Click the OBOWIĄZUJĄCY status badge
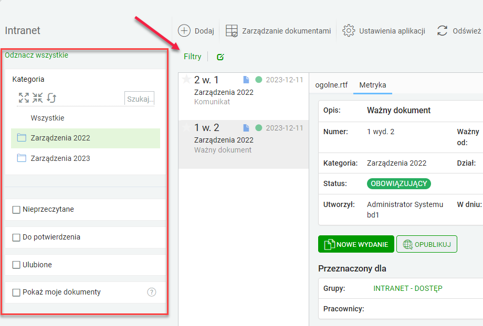This screenshot has width=483, height=326. click(399, 183)
